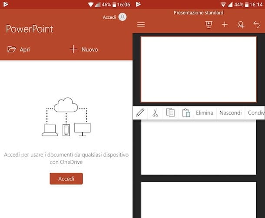Add a new slide with plus icon
The height and width of the screenshot is (218, 265).
tap(225, 25)
